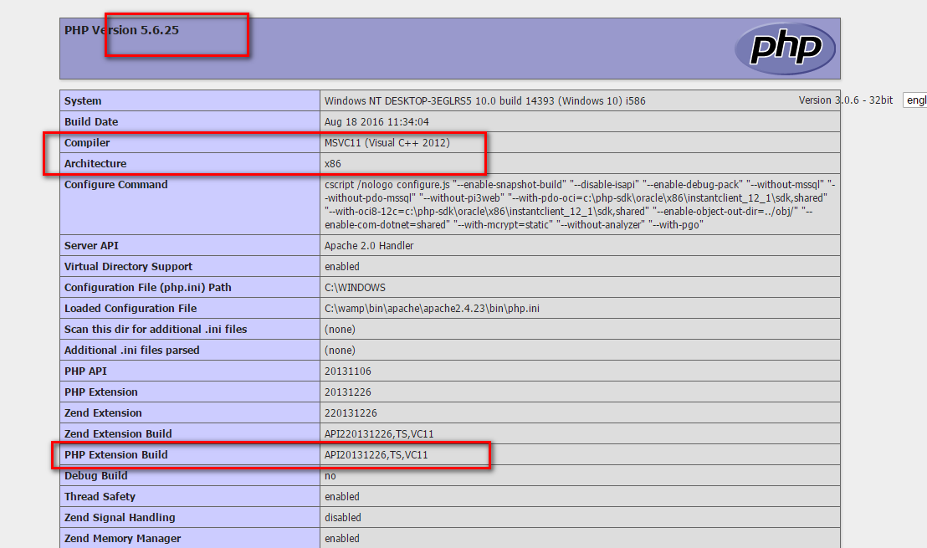Click the 'Build Date' label
Image resolution: width=927 pixels, height=548 pixels.
[91, 122]
